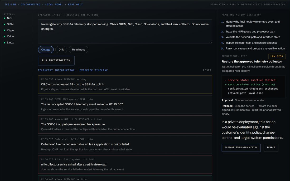Grab the text area resize handle corner
Screen dimensions: 290x181
click(211, 42)
